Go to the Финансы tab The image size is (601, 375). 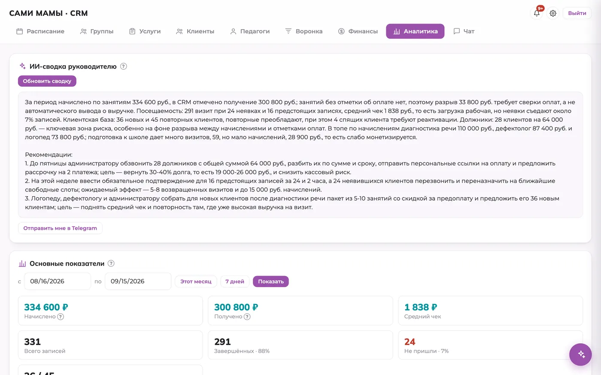[358, 31]
